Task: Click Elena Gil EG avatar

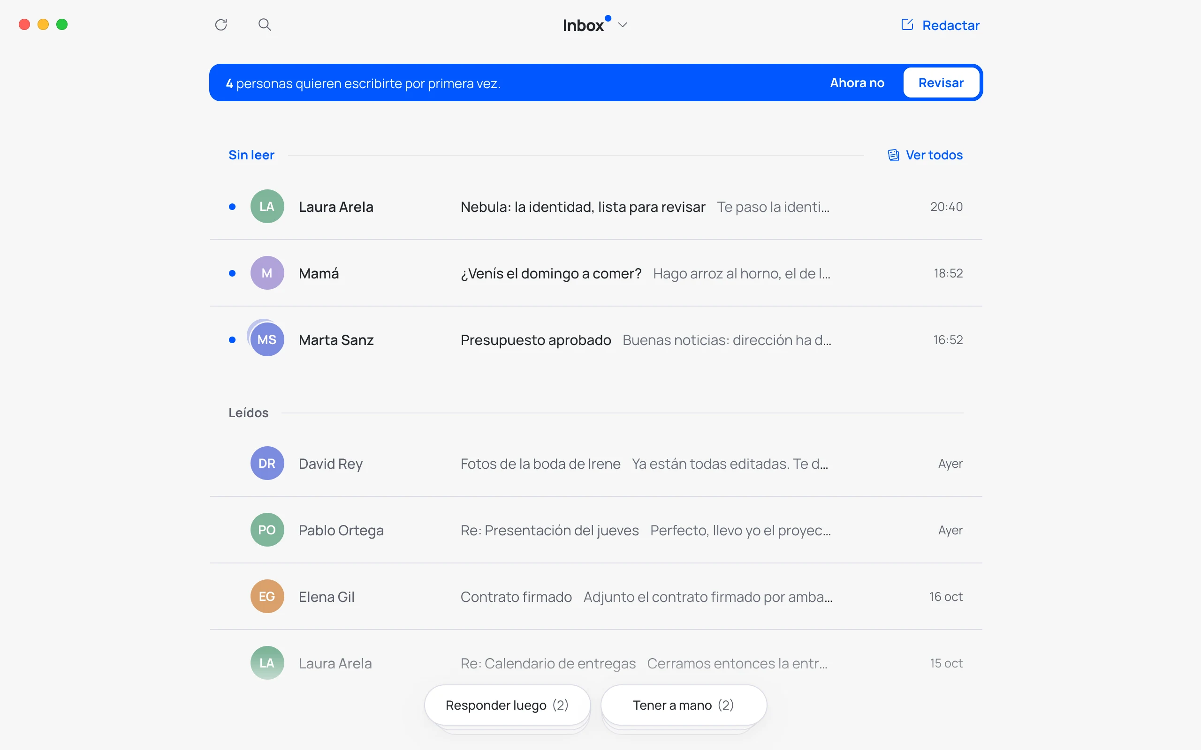Action: [x=267, y=596]
